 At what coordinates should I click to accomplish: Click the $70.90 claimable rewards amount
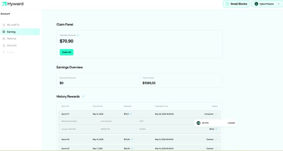click(66, 41)
